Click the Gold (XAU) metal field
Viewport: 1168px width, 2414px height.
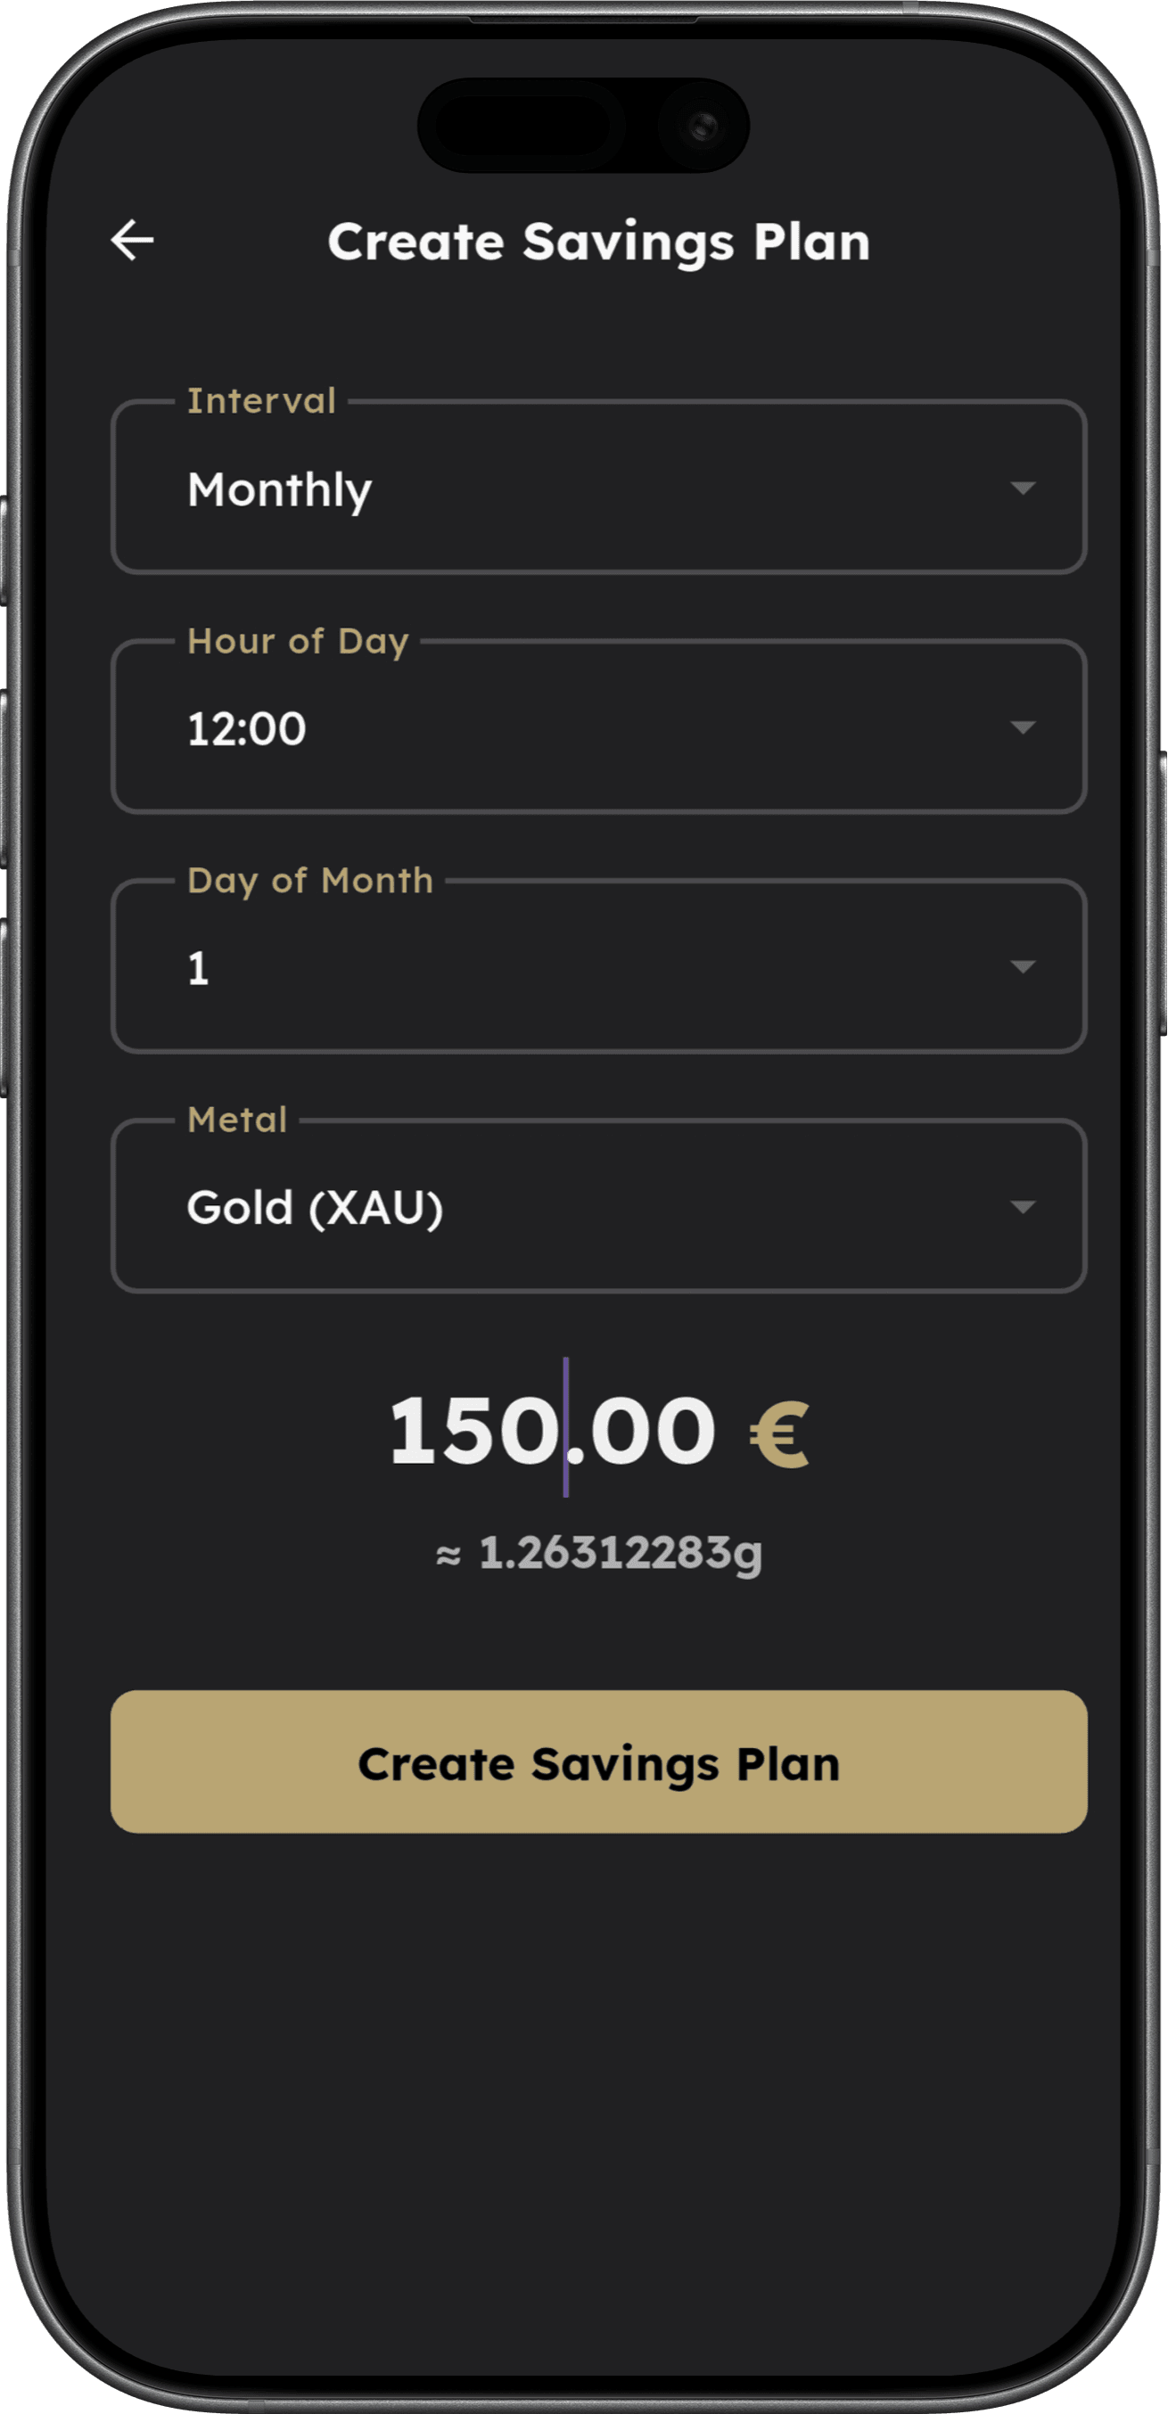click(314, 1207)
